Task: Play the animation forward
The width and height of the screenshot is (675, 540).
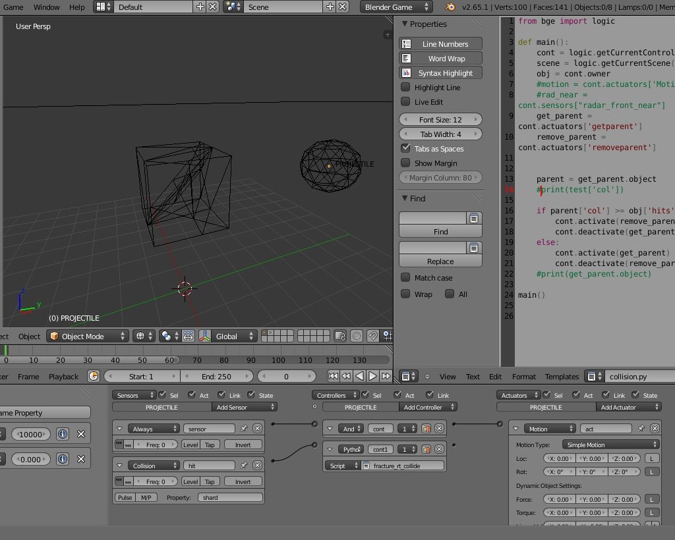Action: [372, 377]
